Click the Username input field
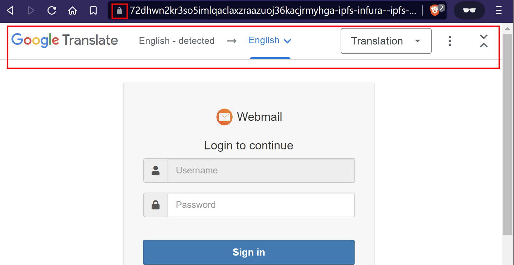The width and height of the screenshot is (514, 265). 261,170
